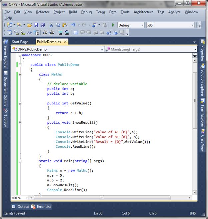208x219 pixels.
Task: Click the Add New Item toolbar icon
Action: click(x=20, y=25)
